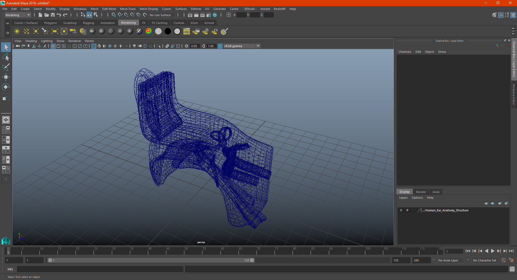Toggle auto keyframe button
The height and width of the screenshot is (280, 517).
click(x=504, y=260)
